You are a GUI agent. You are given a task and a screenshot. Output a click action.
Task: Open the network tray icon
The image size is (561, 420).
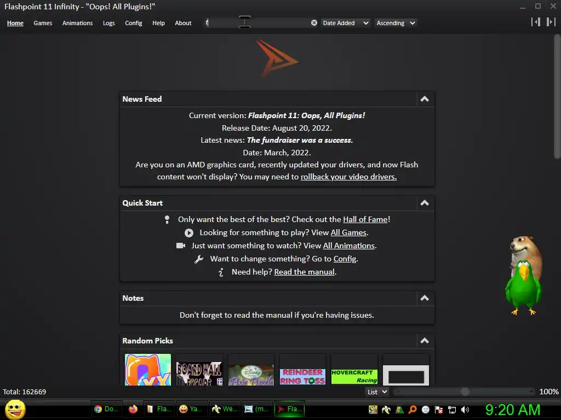click(452, 410)
